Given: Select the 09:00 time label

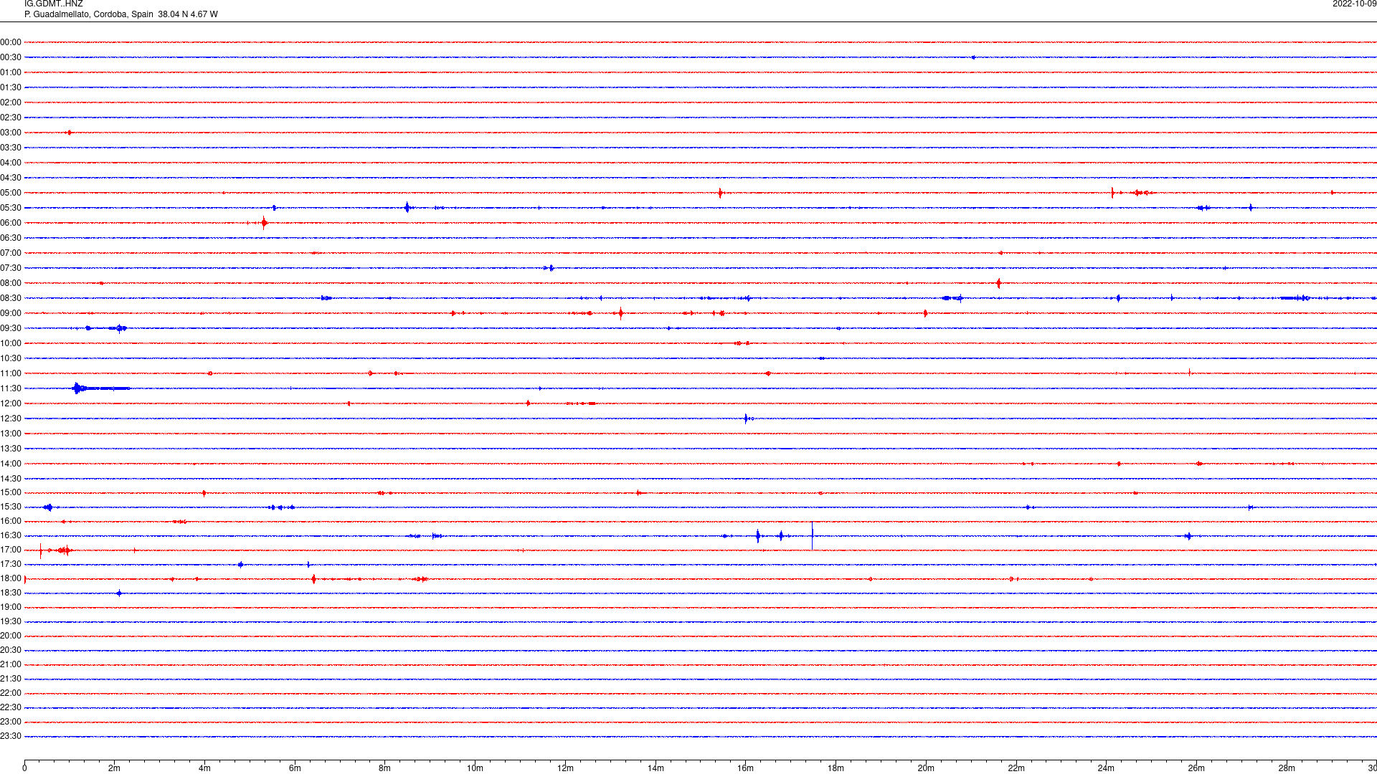Looking at the screenshot, I should pos(11,313).
